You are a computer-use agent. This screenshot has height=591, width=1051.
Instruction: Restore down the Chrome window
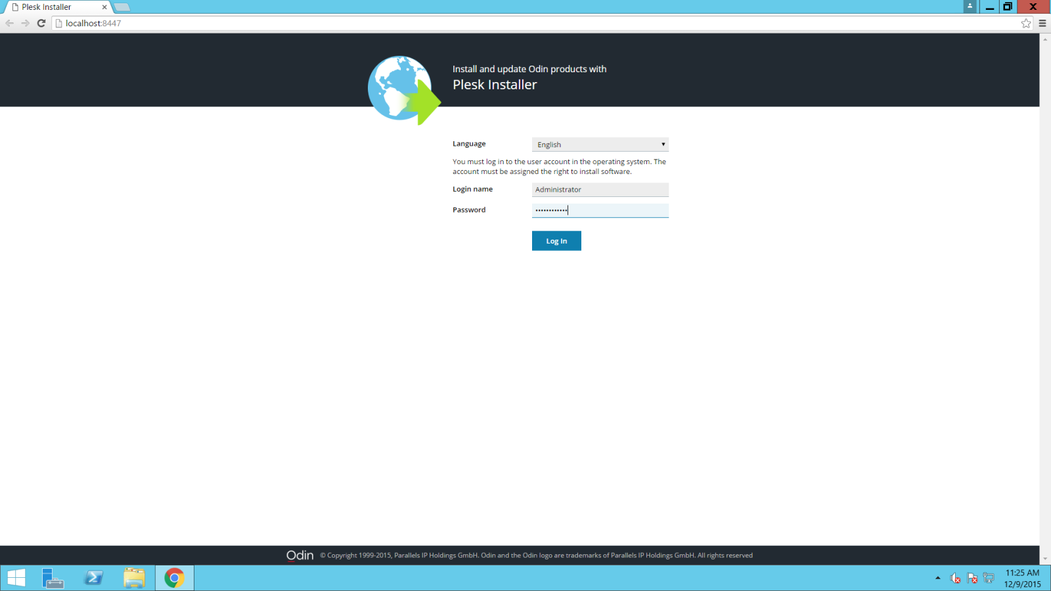1008,7
